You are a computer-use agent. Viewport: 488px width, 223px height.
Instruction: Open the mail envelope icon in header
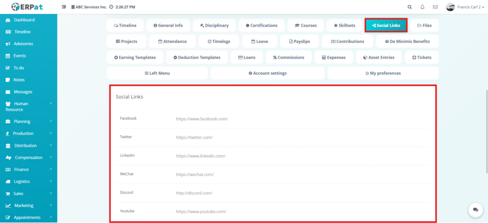tap(435, 7)
